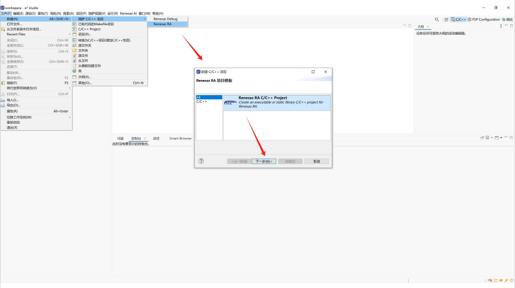Click the Renesas RA logo icon
Screen dimensions: 515x288
(230, 103)
